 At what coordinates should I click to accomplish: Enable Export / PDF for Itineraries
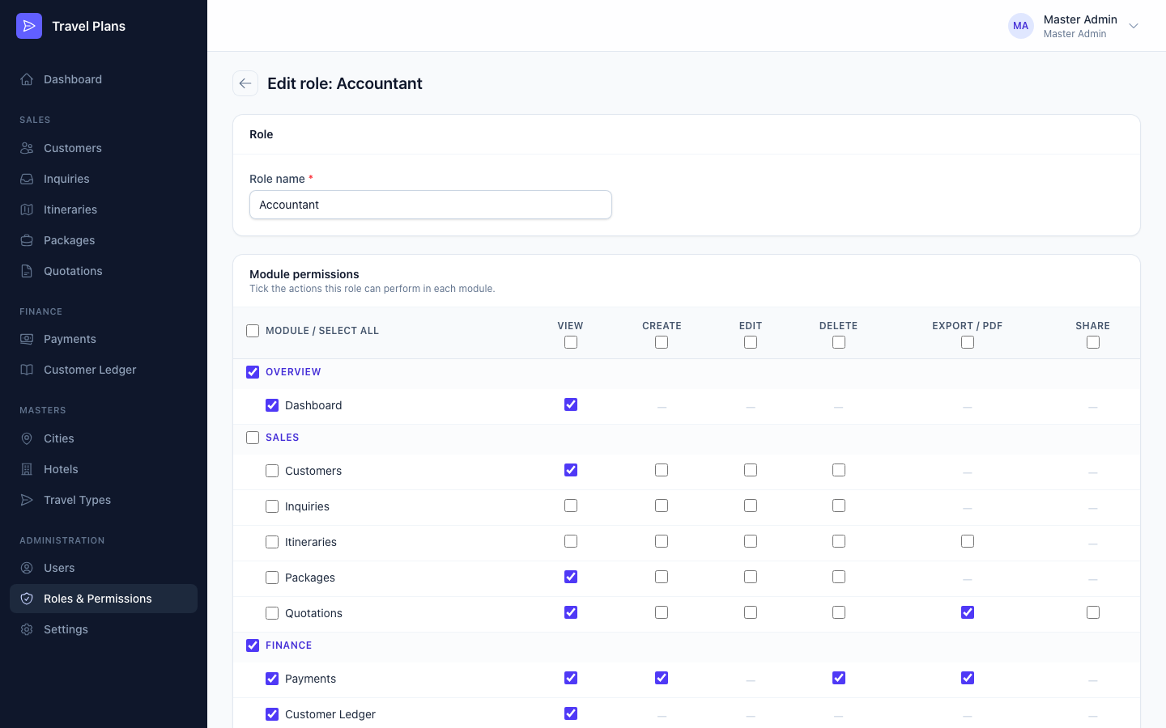(968, 541)
